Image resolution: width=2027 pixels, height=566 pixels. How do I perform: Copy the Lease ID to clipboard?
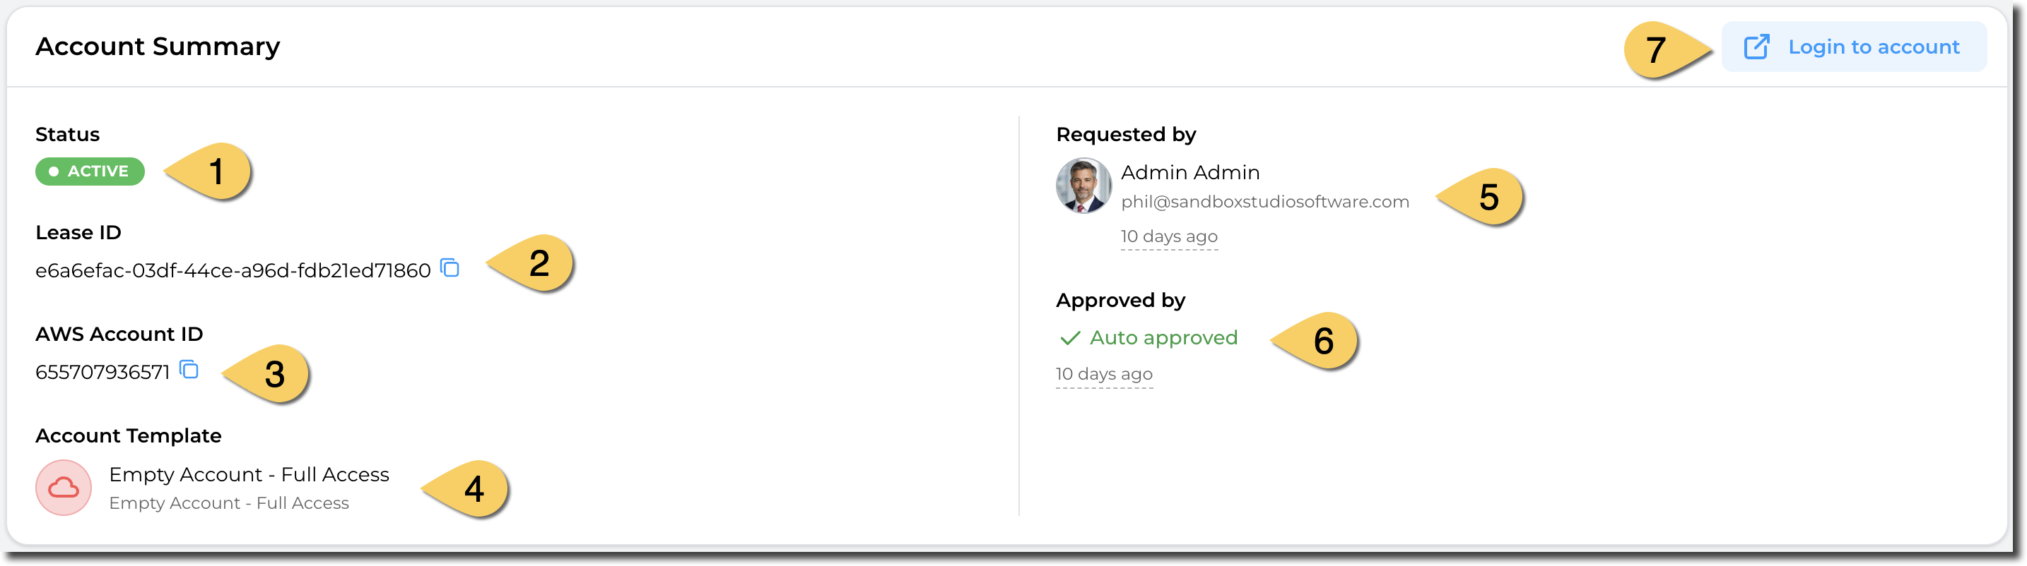[450, 268]
